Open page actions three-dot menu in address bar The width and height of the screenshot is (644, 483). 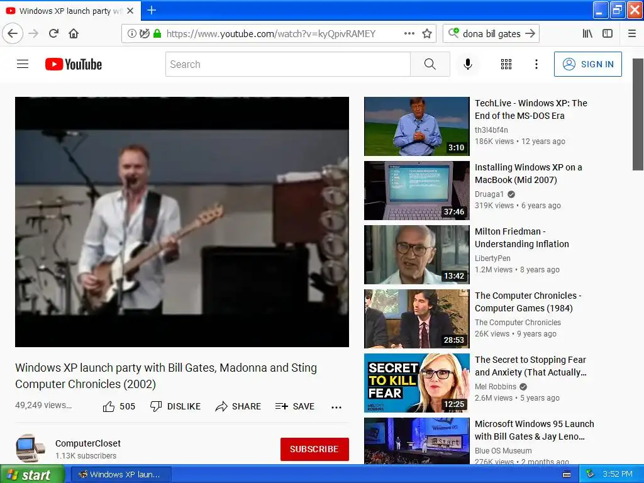[x=409, y=33]
